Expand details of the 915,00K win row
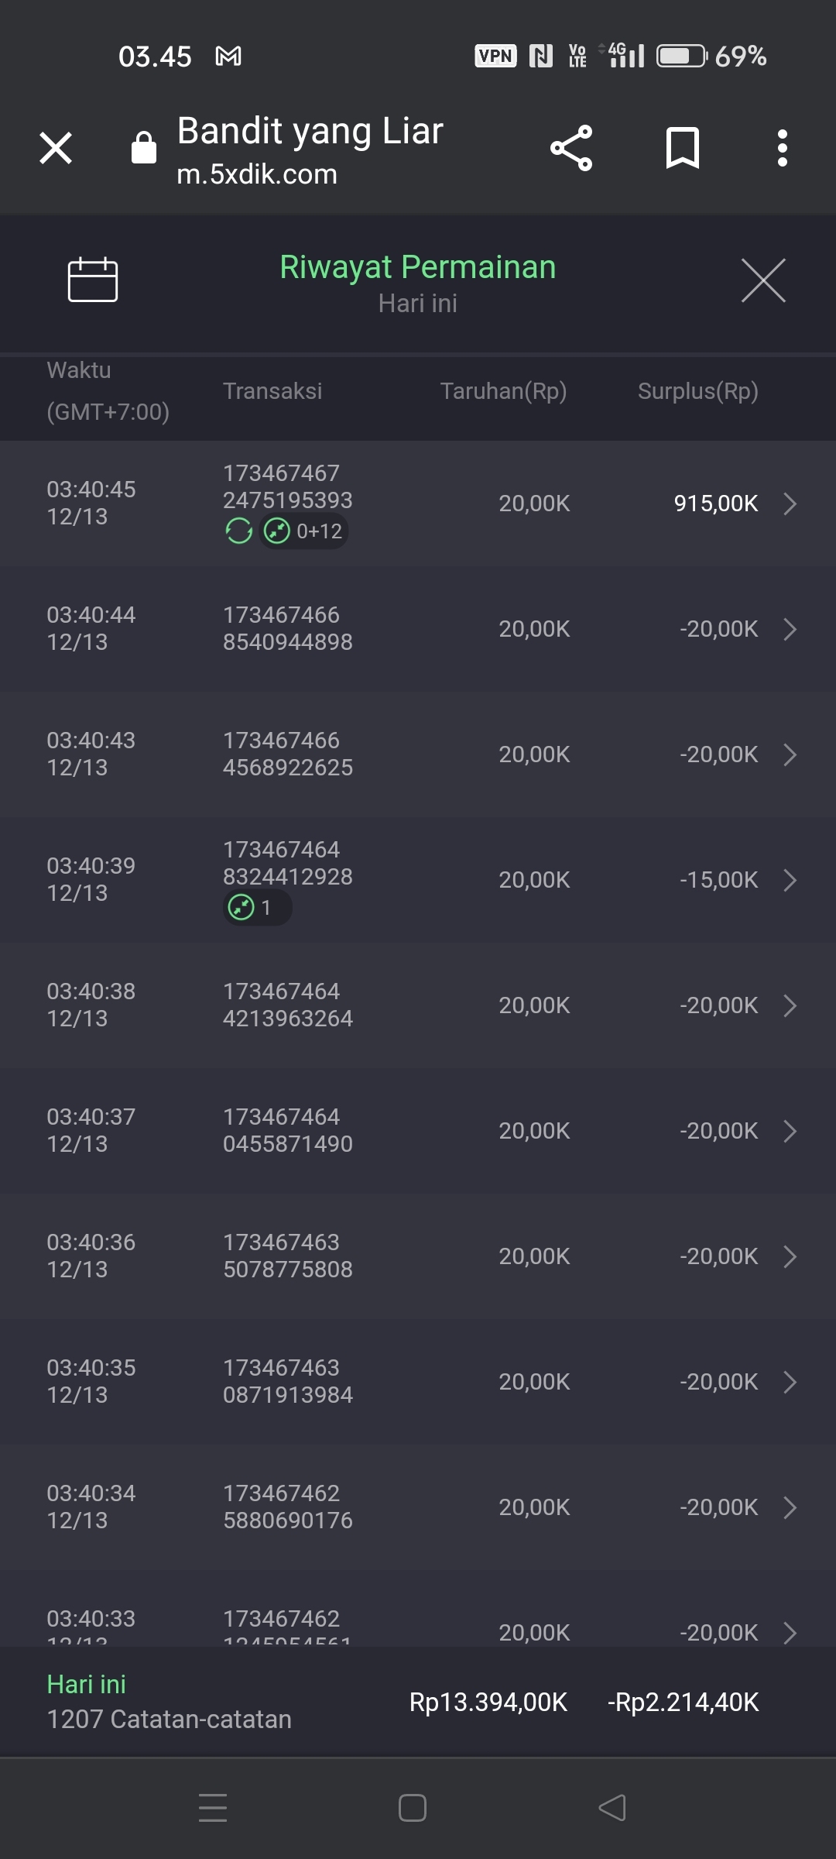836x1859 pixels. [x=790, y=503]
